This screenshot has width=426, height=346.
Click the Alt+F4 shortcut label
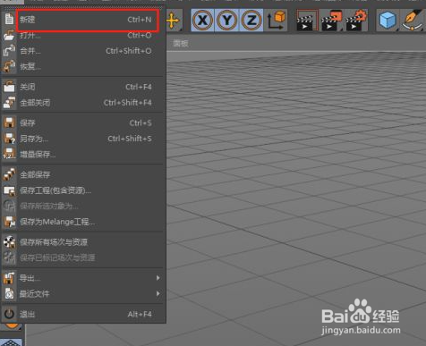(x=140, y=314)
